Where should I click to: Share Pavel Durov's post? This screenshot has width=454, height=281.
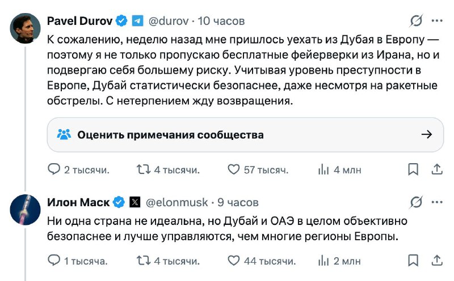[x=437, y=169]
